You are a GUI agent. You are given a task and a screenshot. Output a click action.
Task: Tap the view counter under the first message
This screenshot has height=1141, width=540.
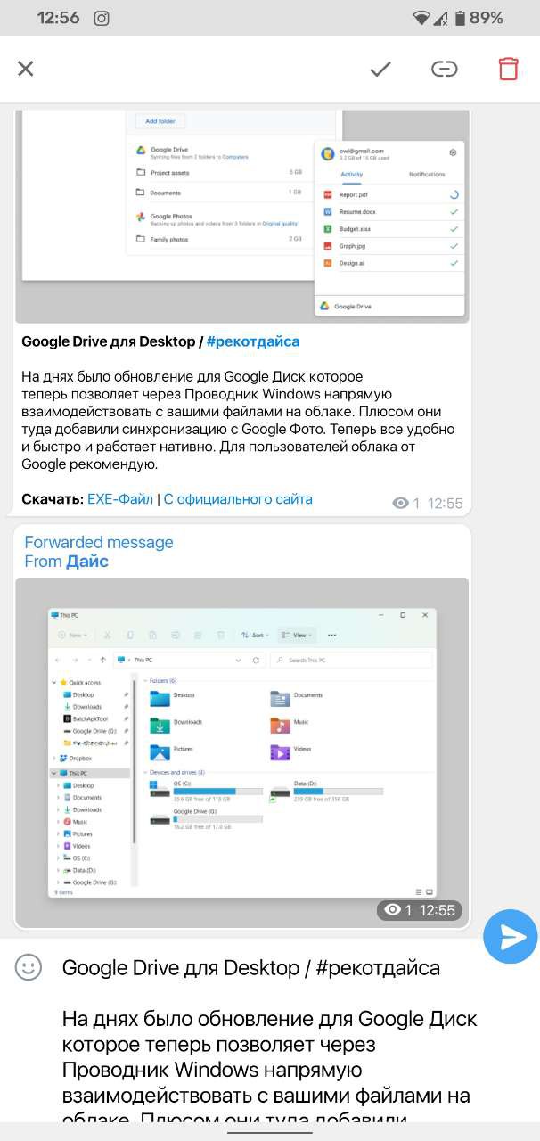406,504
